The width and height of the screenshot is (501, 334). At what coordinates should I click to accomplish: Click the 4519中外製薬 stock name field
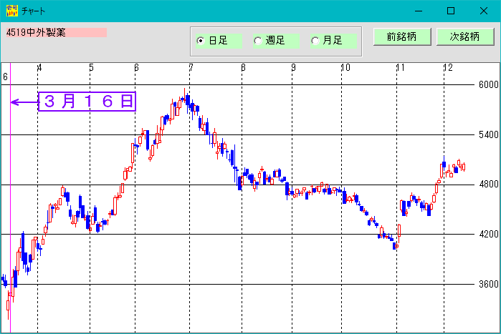point(56,32)
